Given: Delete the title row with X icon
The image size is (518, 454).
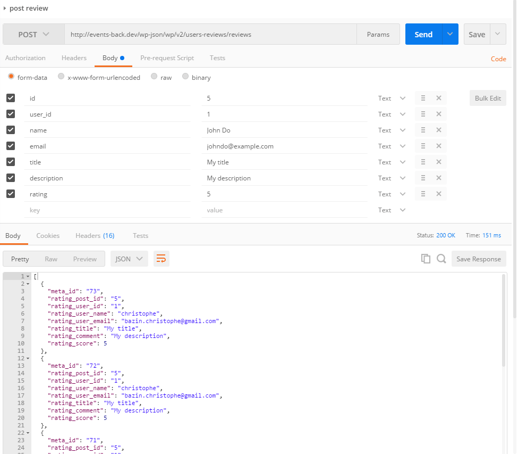Looking at the screenshot, I should pyautogui.click(x=438, y=162).
